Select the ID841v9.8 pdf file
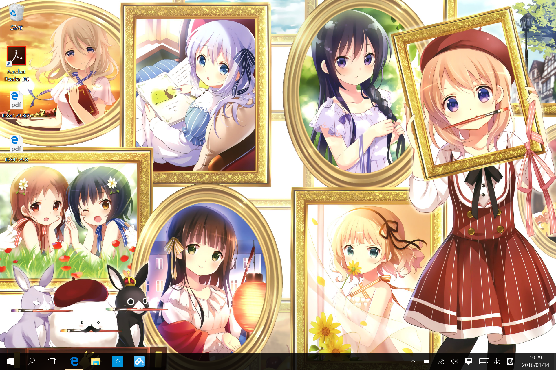 pyautogui.click(x=16, y=145)
